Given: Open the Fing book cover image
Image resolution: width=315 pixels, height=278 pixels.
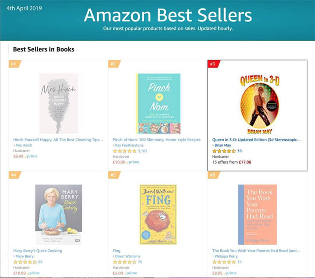Looking at the screenshot, I should pos(157,215).
